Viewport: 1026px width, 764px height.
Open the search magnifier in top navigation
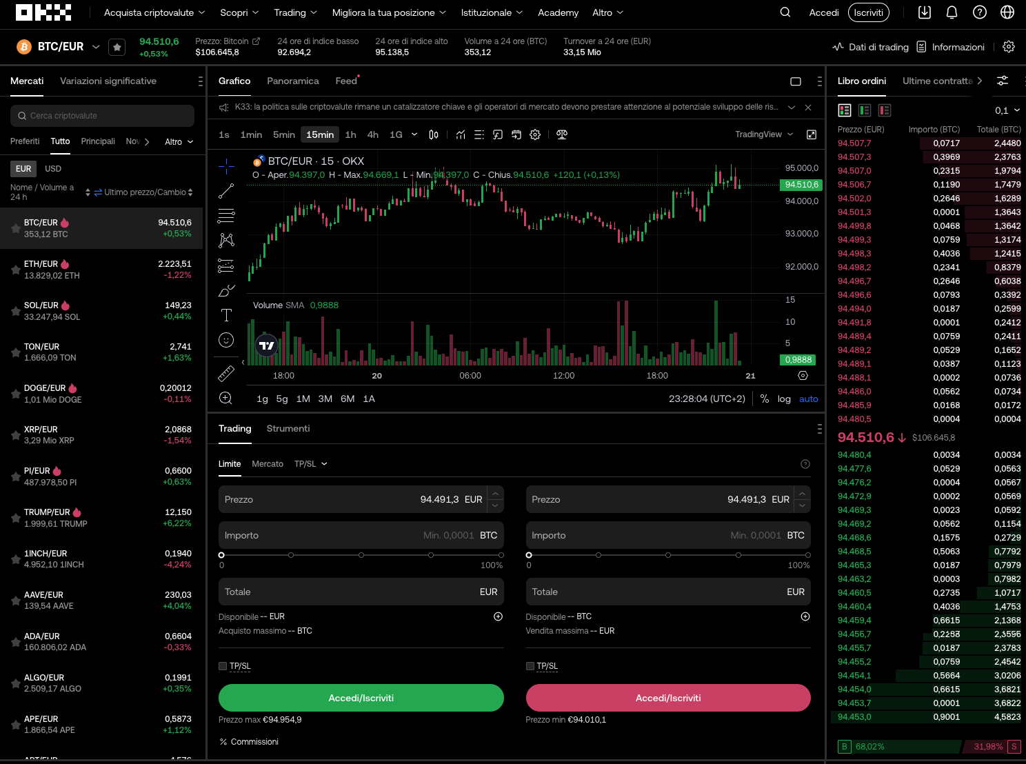(x=785, y=12)
